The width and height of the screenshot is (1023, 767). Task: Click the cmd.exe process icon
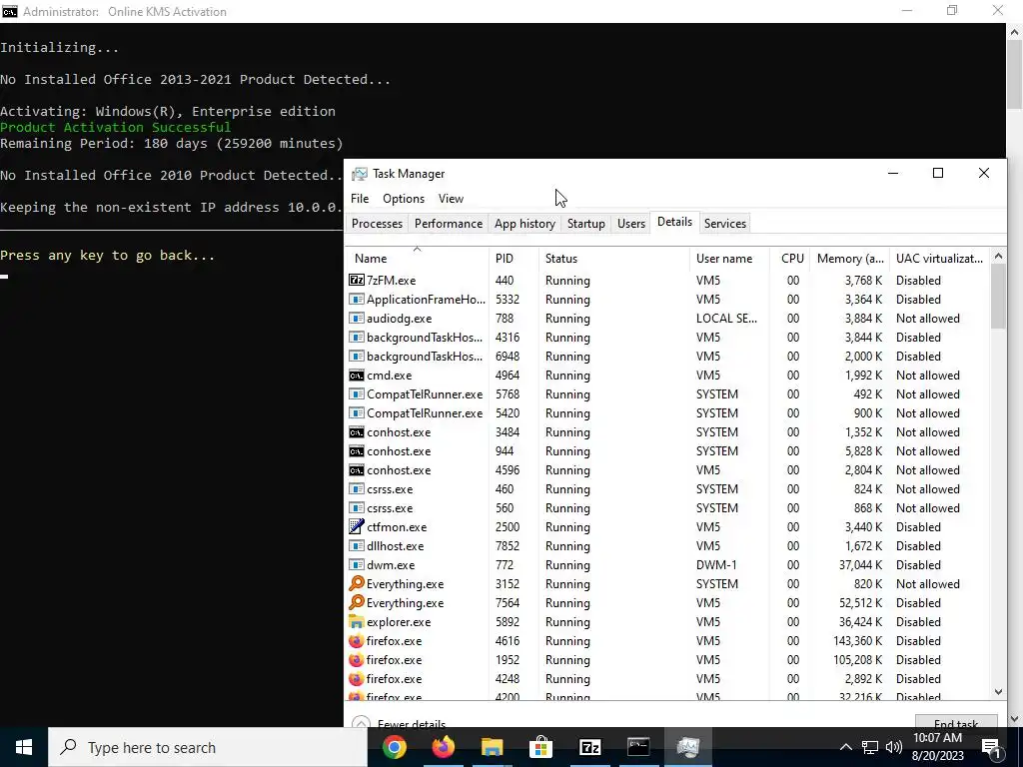(x=357, y=376)
